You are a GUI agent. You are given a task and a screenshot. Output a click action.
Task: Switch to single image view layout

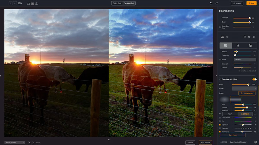click(x=28, y=4)
